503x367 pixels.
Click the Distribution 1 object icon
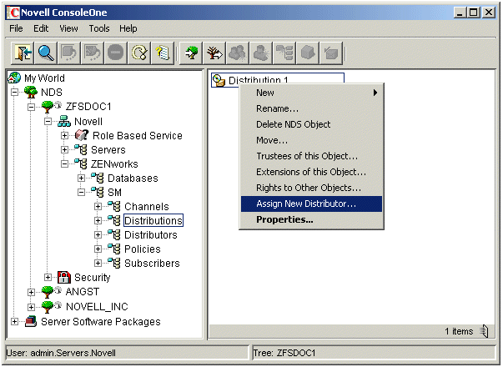coord(219,80)
